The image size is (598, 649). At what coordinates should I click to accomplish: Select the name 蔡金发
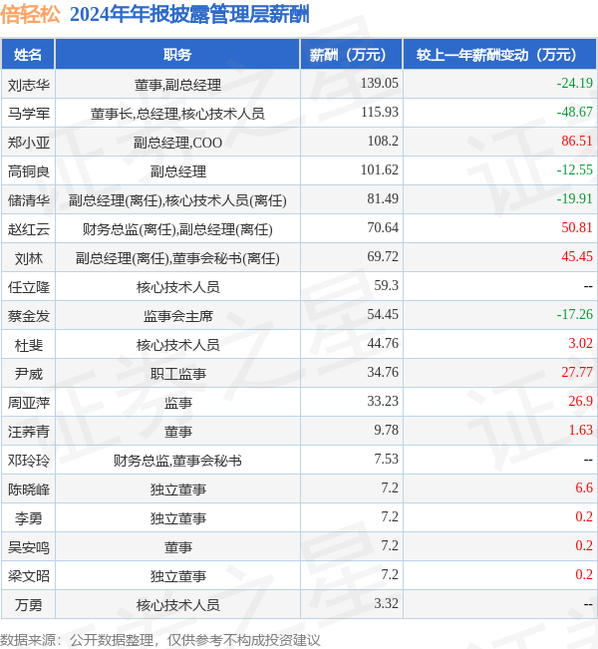(x=29, y=316)
